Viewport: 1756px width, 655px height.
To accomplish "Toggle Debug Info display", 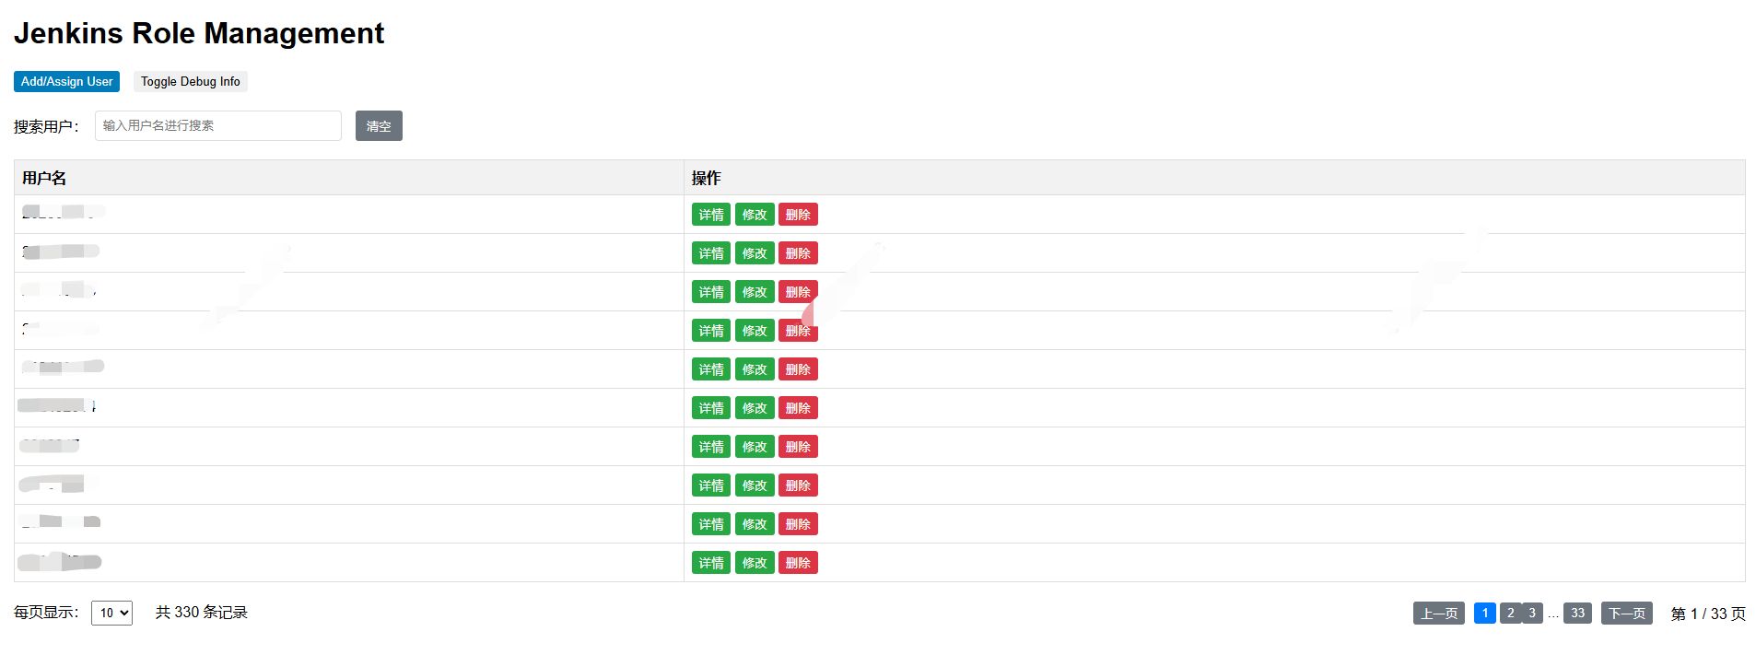I will (x=191, y=81).
